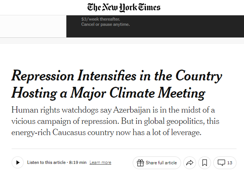Click the curved share arrow icon

tap(190, 163)
